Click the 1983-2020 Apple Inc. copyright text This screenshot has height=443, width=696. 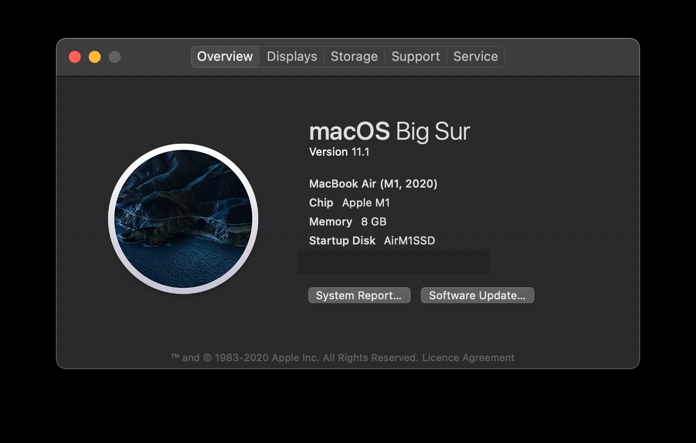pos(294,358)
